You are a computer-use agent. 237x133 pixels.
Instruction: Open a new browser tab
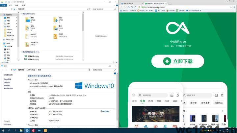click(170, 4)
